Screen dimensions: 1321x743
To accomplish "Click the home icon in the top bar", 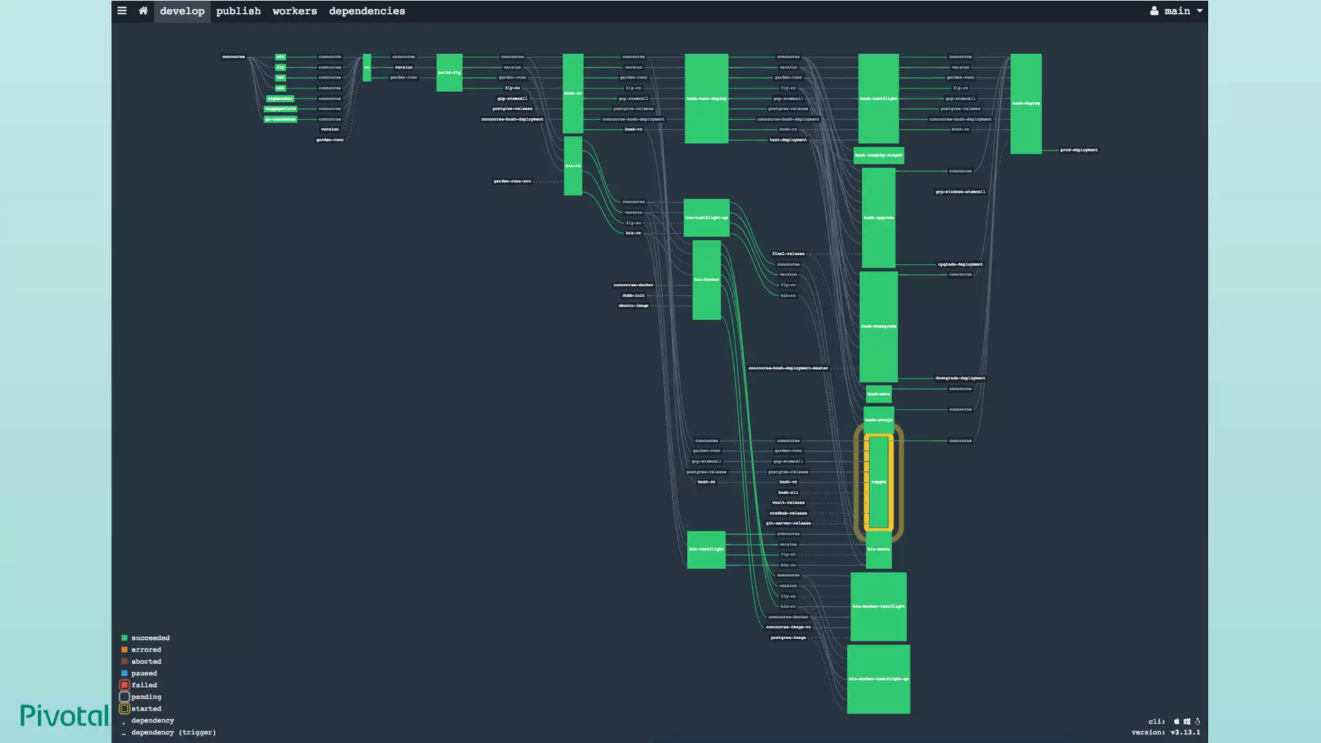I will coord(143,10).
